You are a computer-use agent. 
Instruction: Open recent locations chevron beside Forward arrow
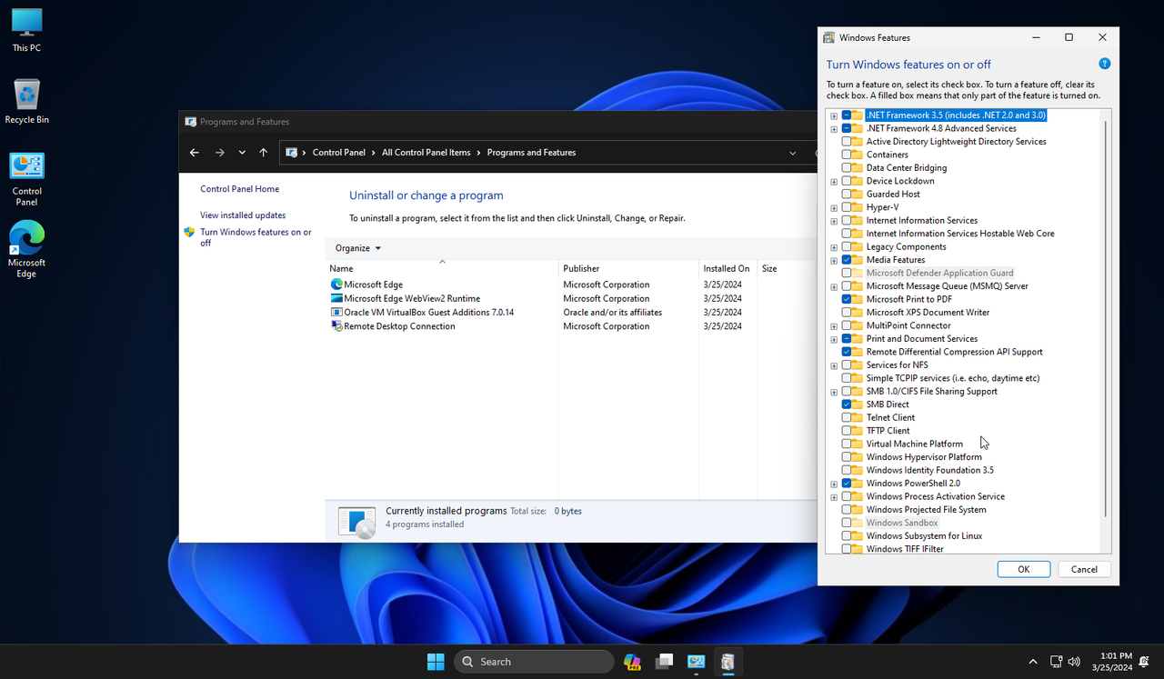[x=242, y=153]
